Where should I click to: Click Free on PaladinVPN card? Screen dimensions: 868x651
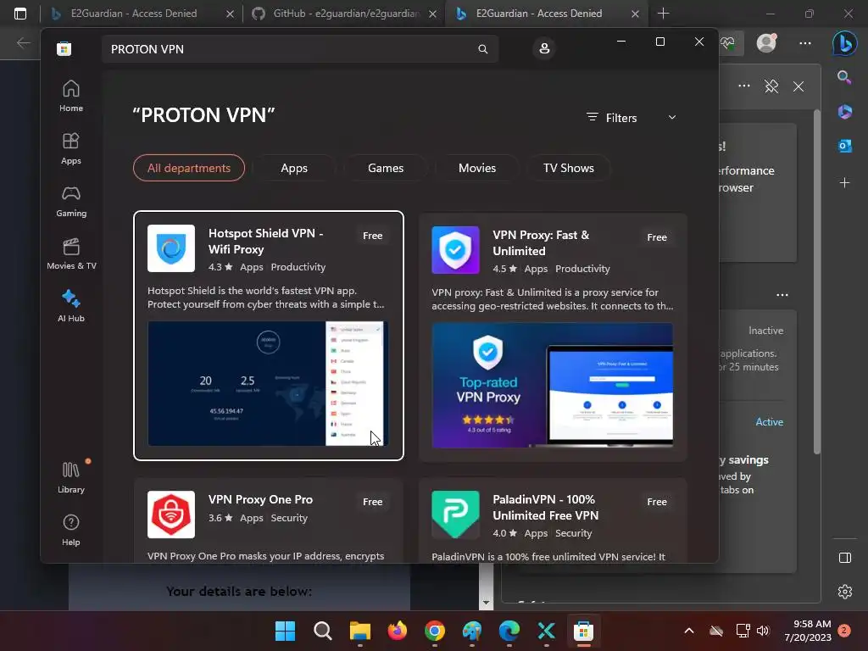click(x=657, y=502)
